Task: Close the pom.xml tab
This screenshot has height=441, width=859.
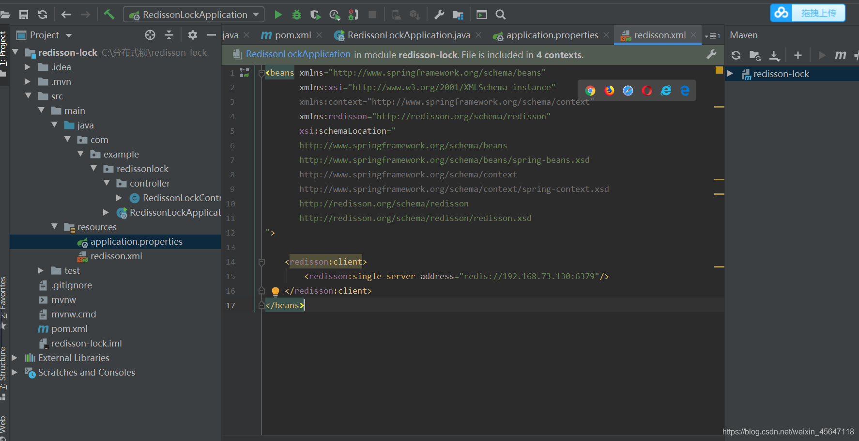Action: pyautogui.click(x=319, y=35)
